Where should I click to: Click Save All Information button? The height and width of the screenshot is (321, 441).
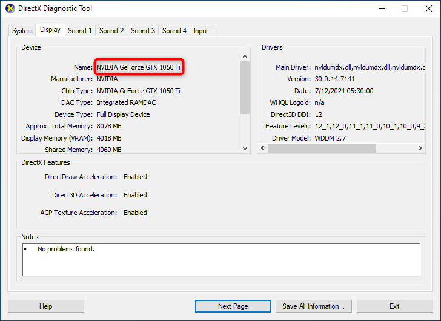point(314,306)
